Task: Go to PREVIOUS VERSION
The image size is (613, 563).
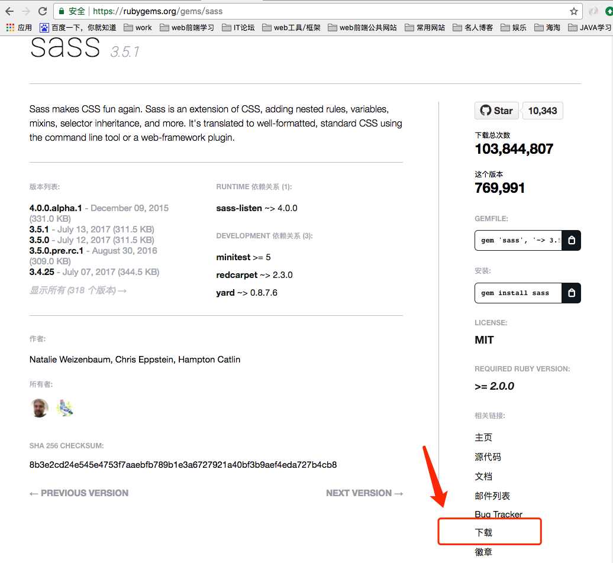Action: [x=79, y=493]
